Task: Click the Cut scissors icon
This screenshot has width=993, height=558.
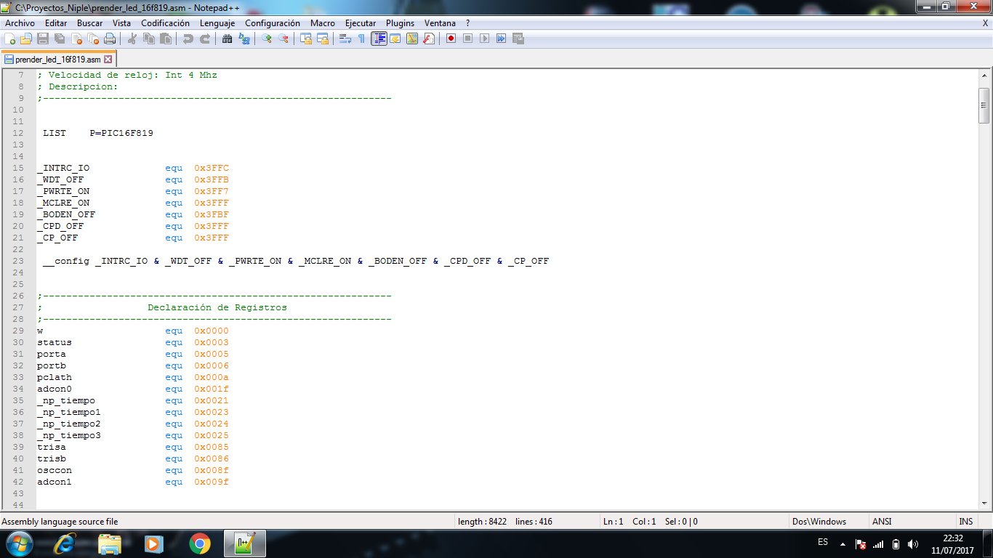Action: 132,39
